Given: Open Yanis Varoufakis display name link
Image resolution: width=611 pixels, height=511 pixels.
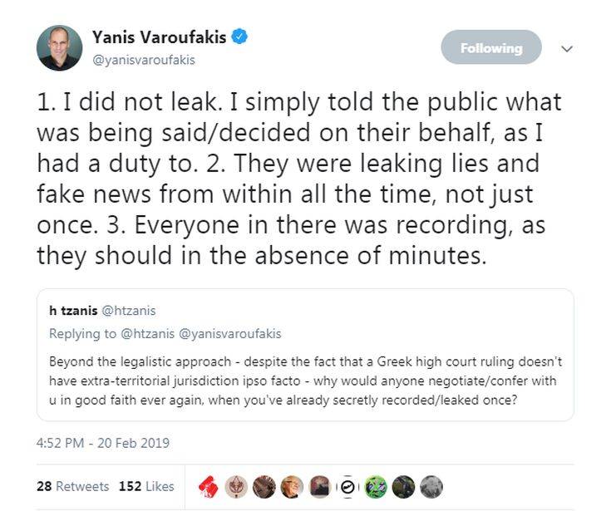Looking at the screenshot, I should 159,37.
